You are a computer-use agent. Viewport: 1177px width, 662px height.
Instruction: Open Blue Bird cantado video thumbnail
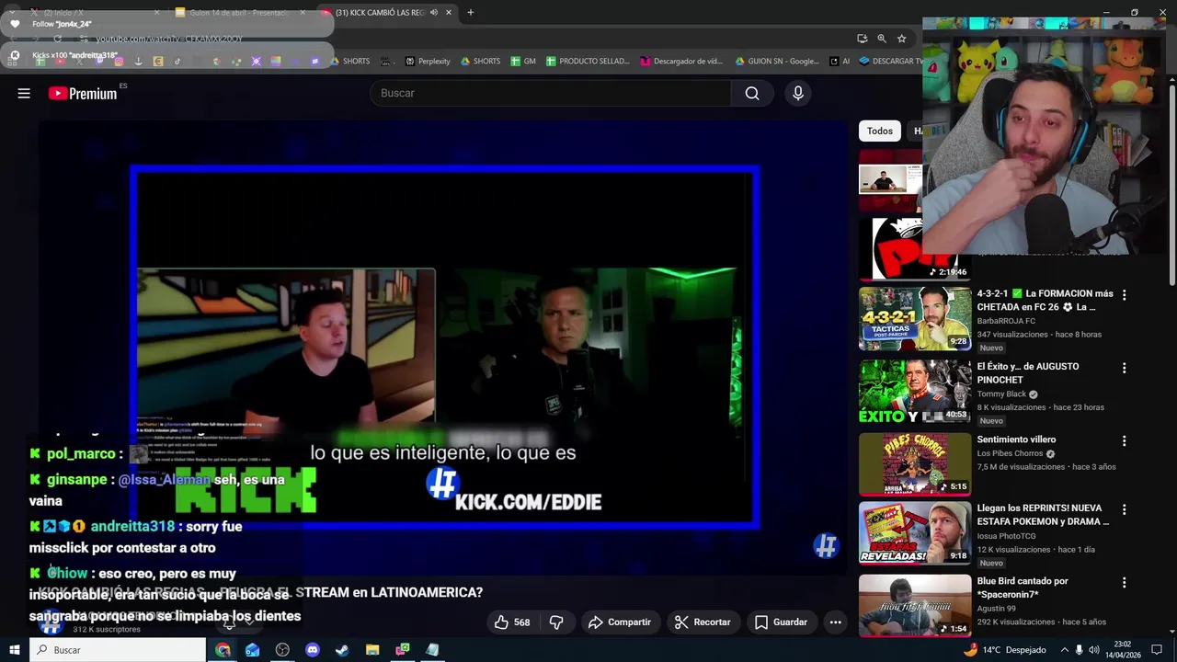coord(914,605)
